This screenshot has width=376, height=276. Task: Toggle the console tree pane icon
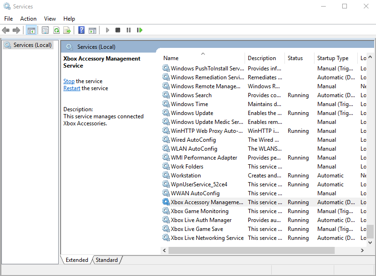coord(31,30)
